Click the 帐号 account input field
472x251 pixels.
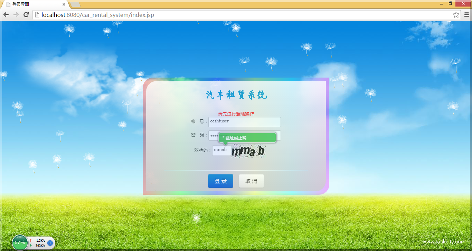click(x=244, y=122)
